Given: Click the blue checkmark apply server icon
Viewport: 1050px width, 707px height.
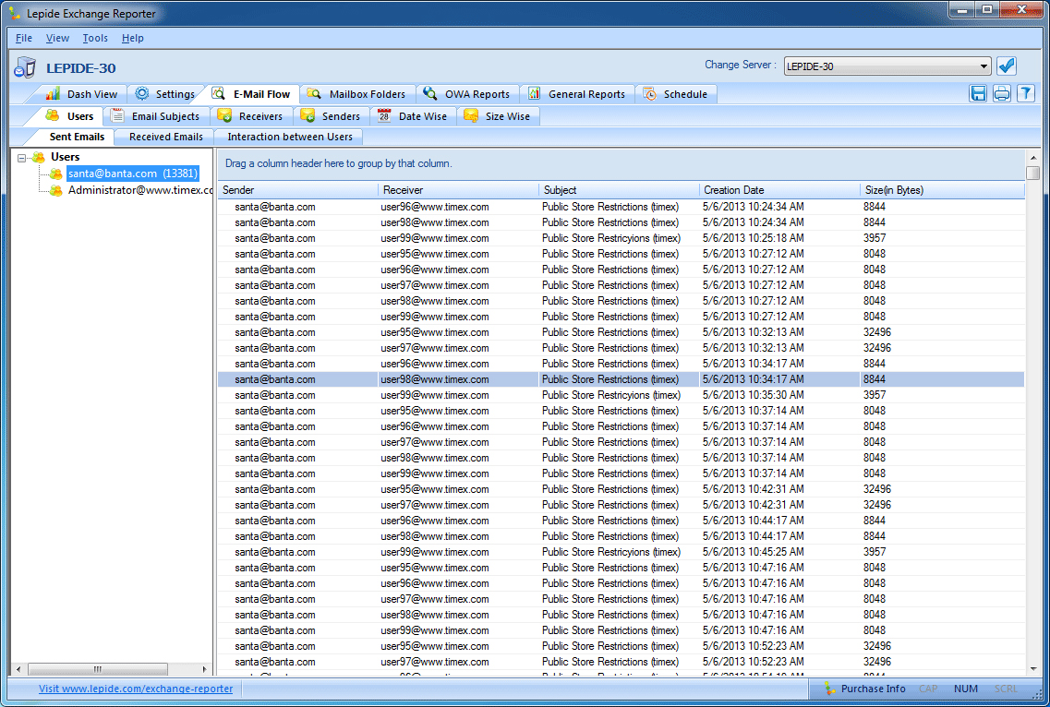Looking at the screenshot, I should pos(1007,66).
